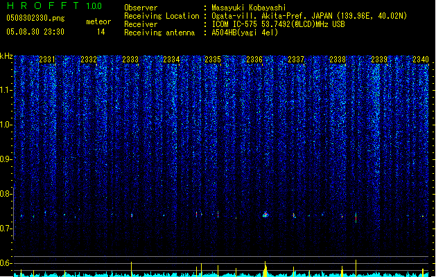This screenshot has height=277, width=436.
Task: Click the 'Observer' field label
Action: coord(141,8)
